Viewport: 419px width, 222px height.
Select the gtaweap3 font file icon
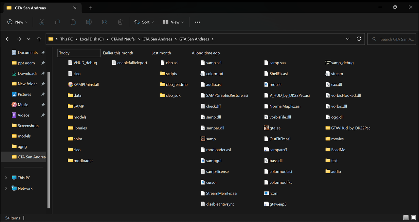click(x=266, y=204)
